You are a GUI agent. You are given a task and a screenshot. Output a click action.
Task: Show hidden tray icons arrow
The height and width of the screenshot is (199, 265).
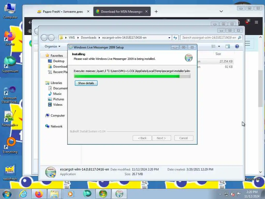[220, 194]
